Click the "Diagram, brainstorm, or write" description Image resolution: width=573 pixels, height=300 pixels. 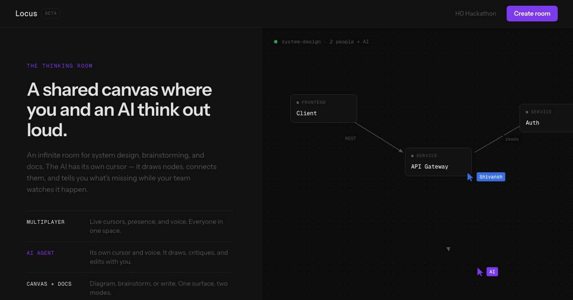(159, 288)
